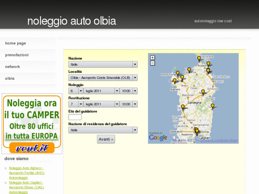Zoom out on the Sardinia map
The image size is (259, 194).
[x=152, y=63]
